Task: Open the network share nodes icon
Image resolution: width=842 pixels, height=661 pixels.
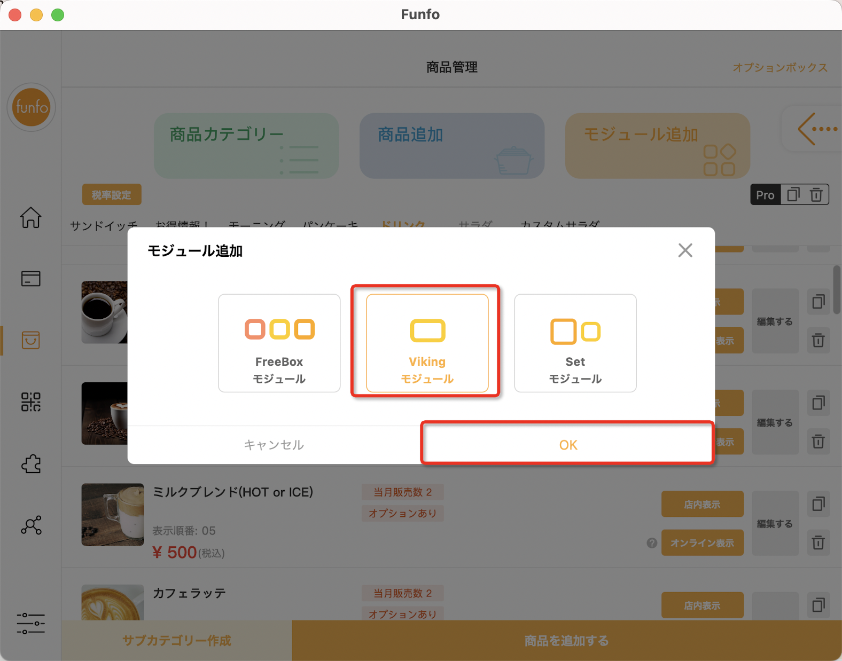Action: coord(30,525)
